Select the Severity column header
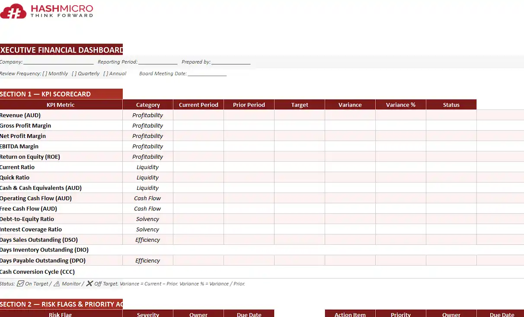Viewport: 524px width, 317px height. (x=147, y=314)
